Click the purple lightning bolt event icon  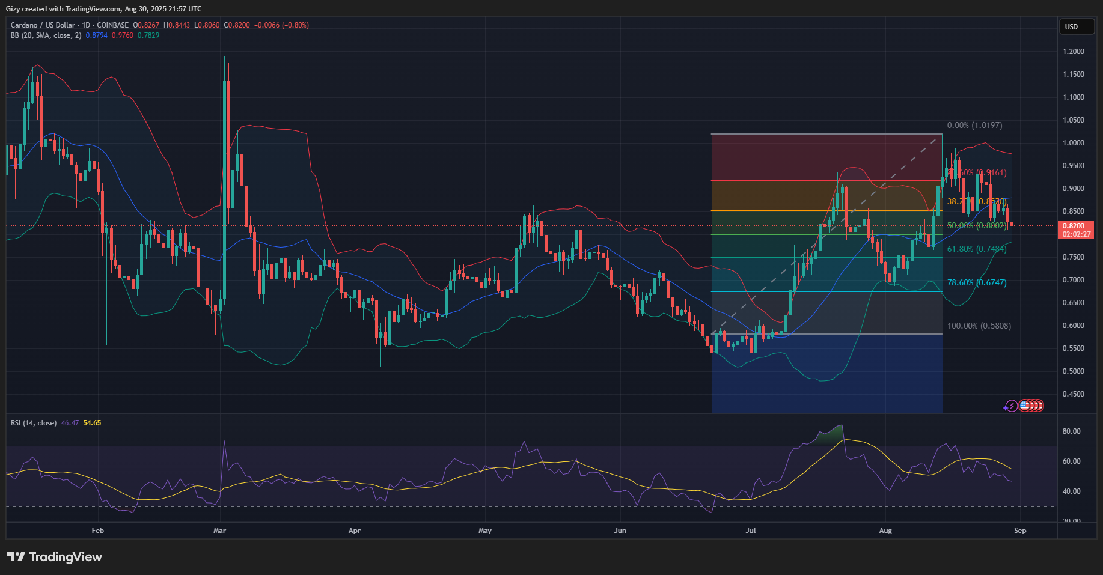(x=1010, y=406)
